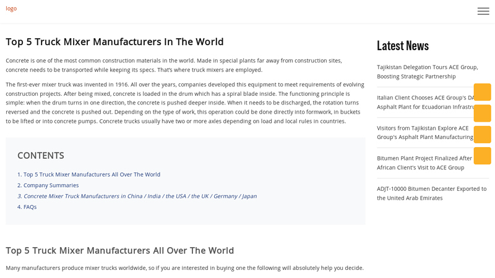Jump to the FAQs section link
This screenshot has height=278, width=495.
(x=27, y=207)
